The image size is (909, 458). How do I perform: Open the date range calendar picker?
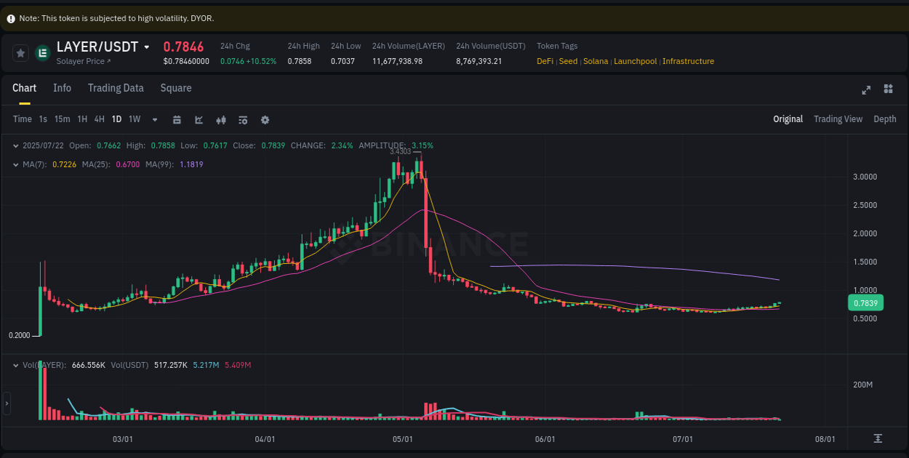coord(177,119)
